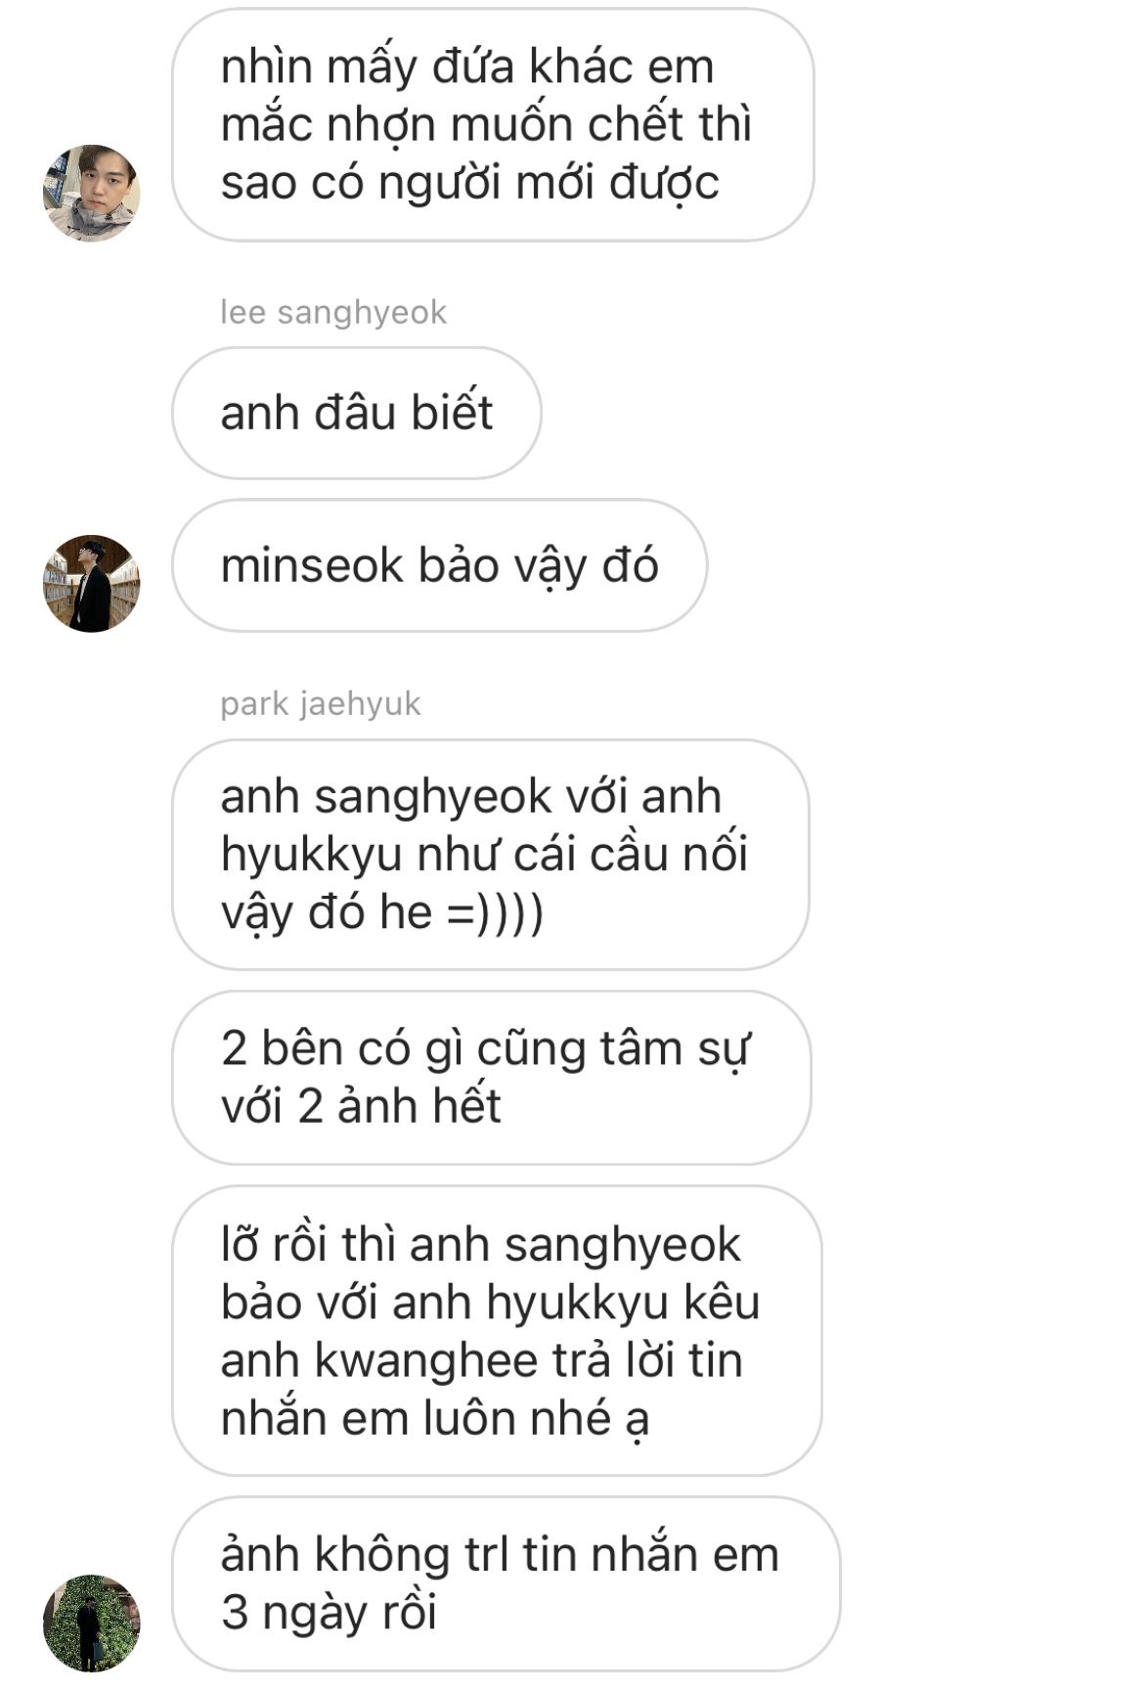The height and width of the screenshot is (1690, 1144).
Task: Open profile of the gray-jacket selfie avatar
Action: [x=91, y=193]
